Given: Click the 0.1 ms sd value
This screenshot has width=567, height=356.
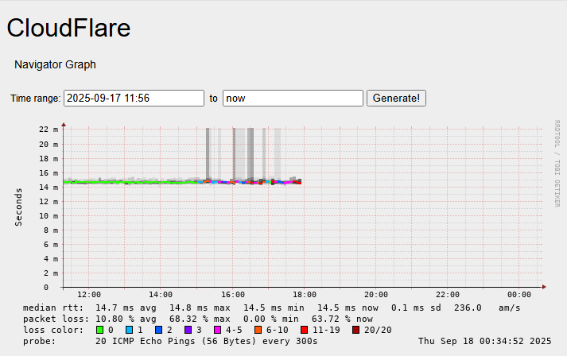Looking at the screenshot, I should [x=416, y=308].
